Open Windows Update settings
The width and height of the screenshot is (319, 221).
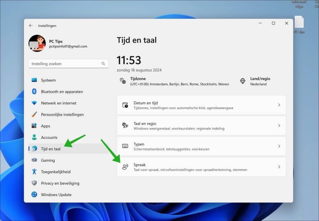(69, 195)
